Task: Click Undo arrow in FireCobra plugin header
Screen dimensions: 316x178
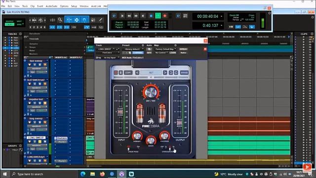Action: click(171, 73)
